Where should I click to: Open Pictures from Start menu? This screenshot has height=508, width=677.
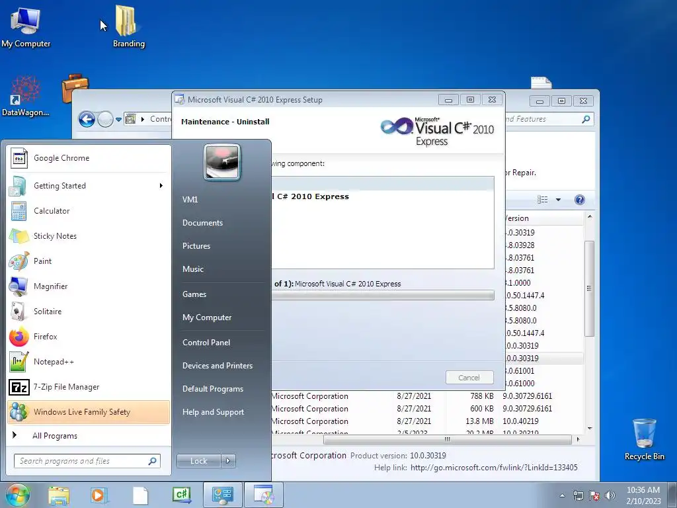pyautogui.click(x=196, y=246)
